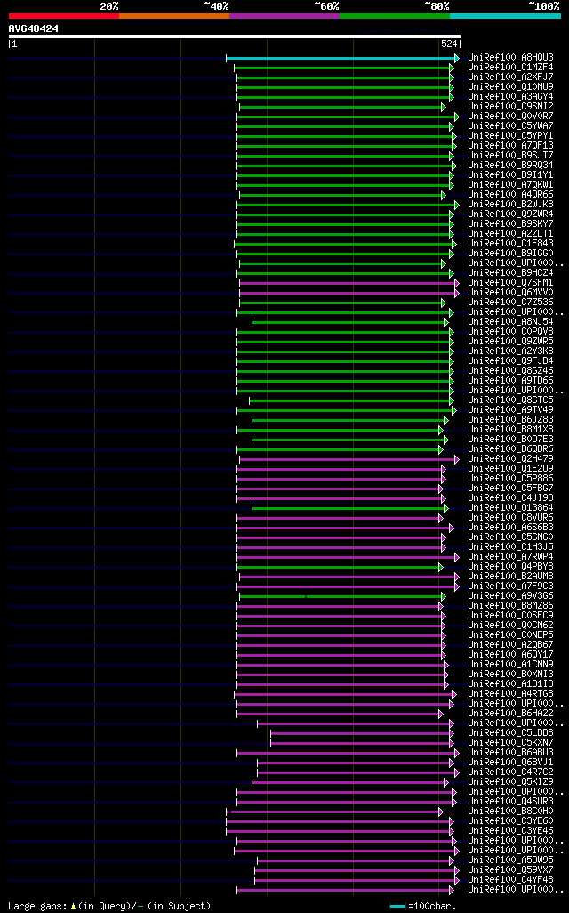The height and width of the screenshot is (913, 569).
Task: Select the UniRef100_B9SKY7 hit label
Action: [x=511, y=223]
